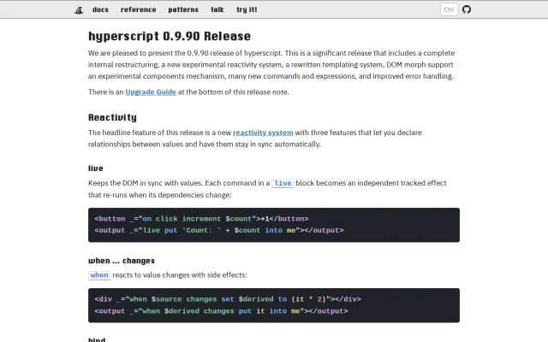Open the GitHub repository icon
The width and height of the screenshot is (548, 342).
pos(467,9)
